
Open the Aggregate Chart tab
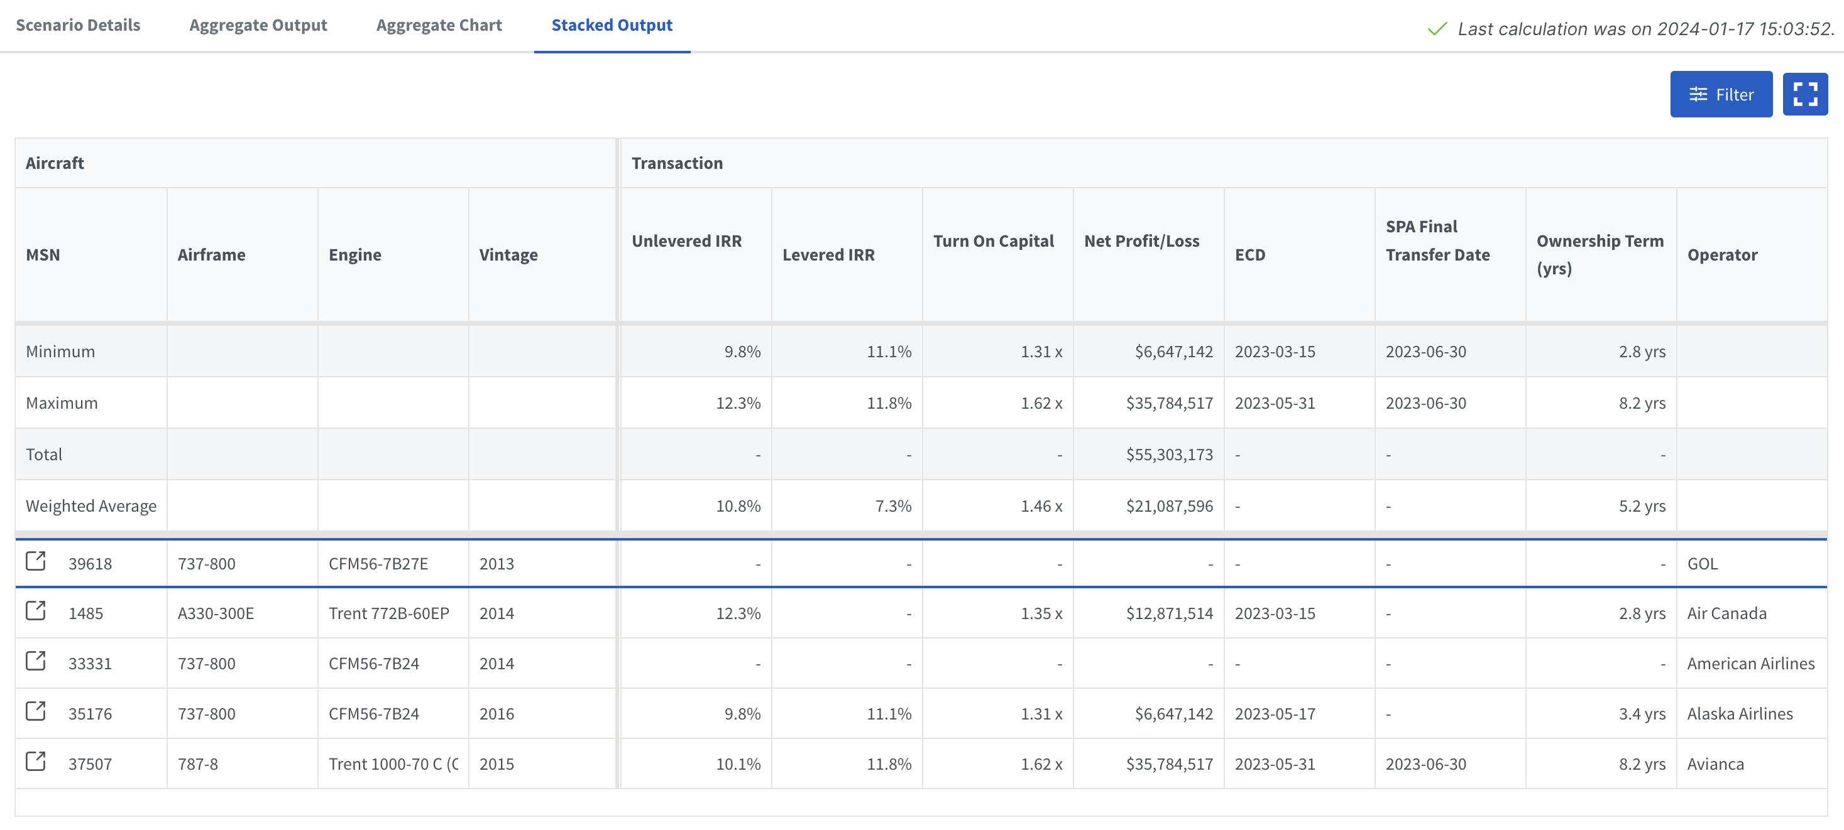tap(439, 25)
